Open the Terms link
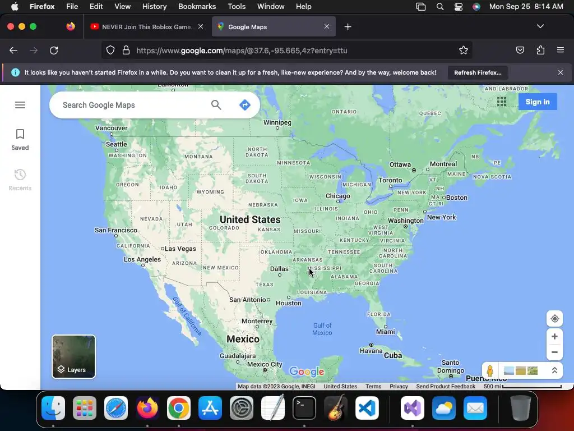The width and height of the screenshot is (574, 431). (373, 386)
